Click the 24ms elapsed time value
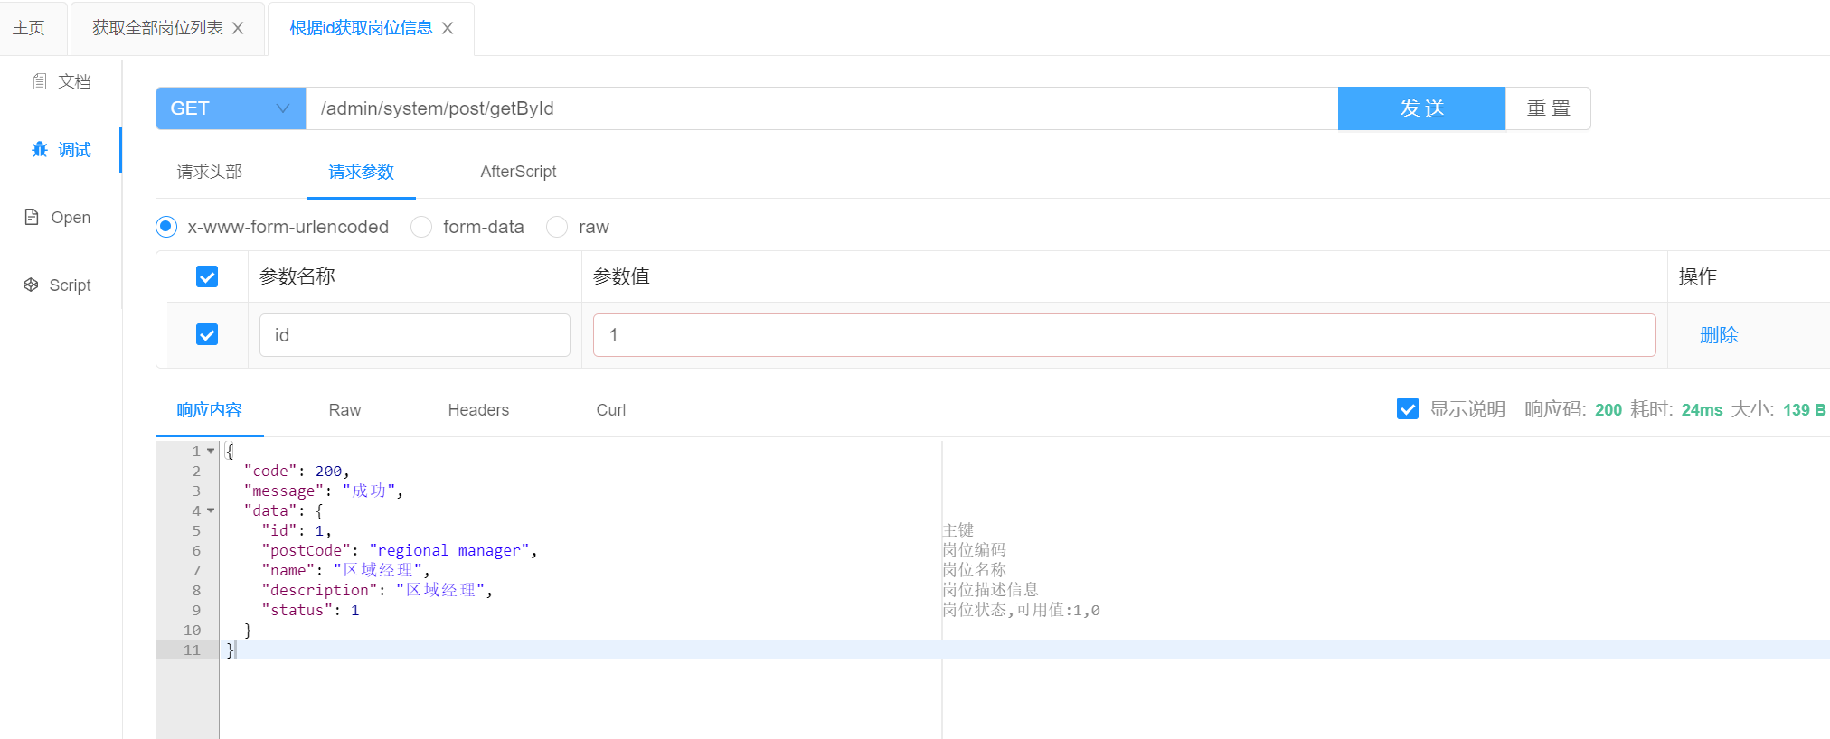Screen dimensions: 1830x739 (1702, 409)
